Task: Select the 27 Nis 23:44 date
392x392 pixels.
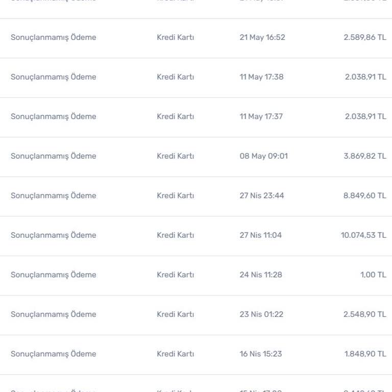Action: (x=262, y=195)
